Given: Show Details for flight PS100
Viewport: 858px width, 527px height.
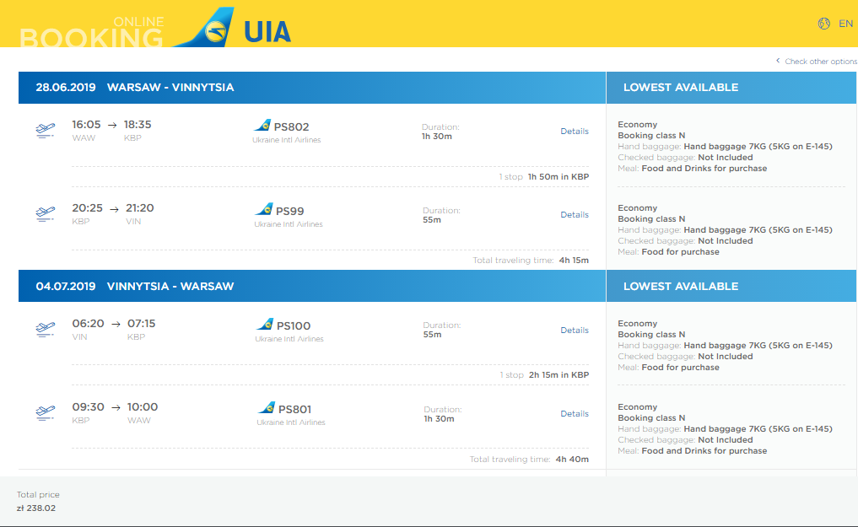Looking at the screenshot, I should pos(575,331).
